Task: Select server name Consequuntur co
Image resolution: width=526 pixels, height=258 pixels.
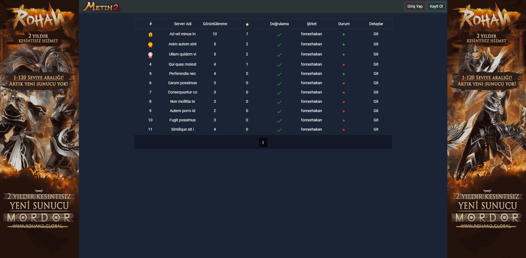Action: coord(183,92)
